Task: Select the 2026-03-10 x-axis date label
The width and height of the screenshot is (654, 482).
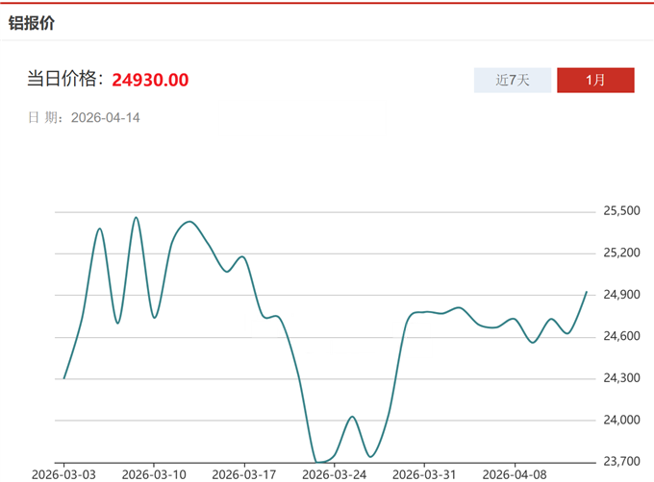Action: tap(154, 474)
